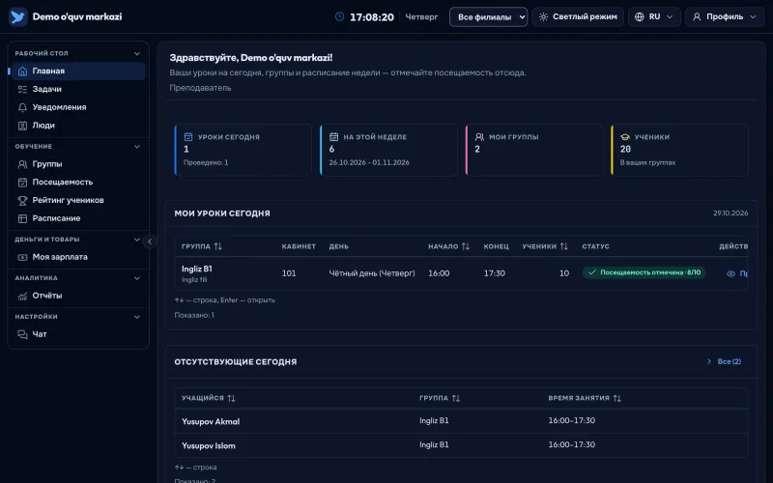Open Расписание from the sidebar
The image size is (773, 483).
(x=78, y=218)
